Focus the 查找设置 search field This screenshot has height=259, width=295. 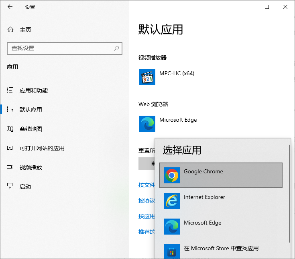(65, 48)
